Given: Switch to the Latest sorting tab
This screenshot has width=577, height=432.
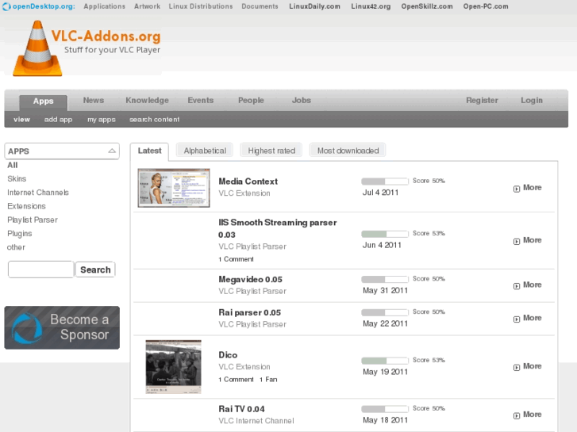Looking at the screenshot, I should [x=149, y=151].
